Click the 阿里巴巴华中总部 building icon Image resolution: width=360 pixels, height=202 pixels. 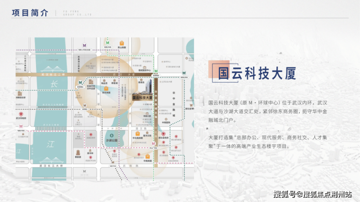pyautogui.click(x=91, y=82)
